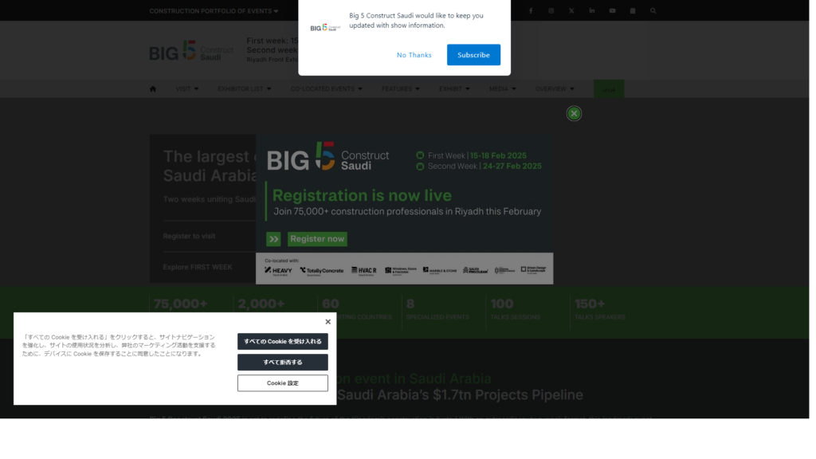Close the registration popup with green X

pos(574,113)
